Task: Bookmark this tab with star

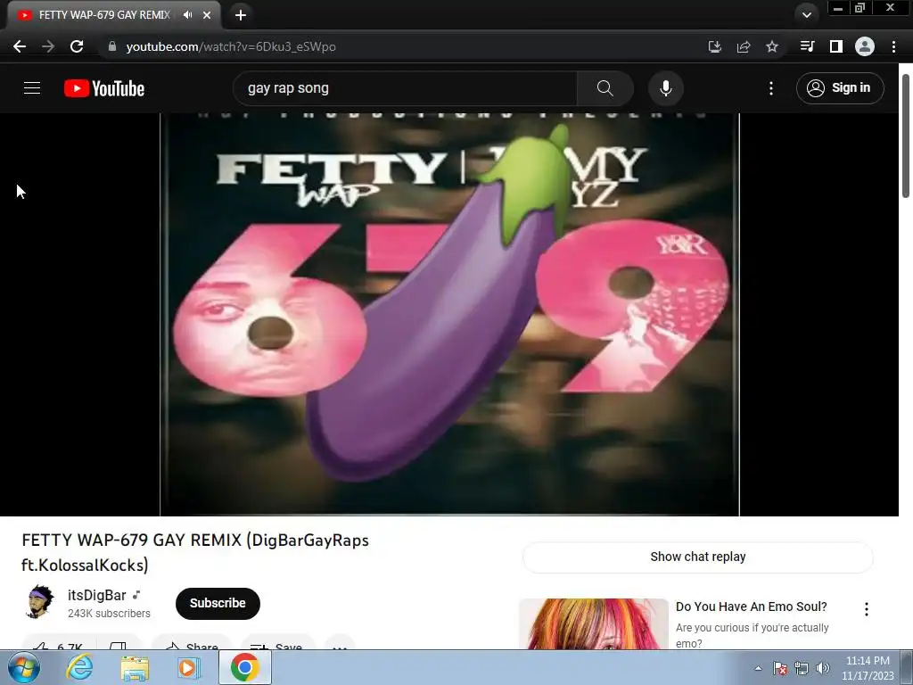Action: click(x=772, y=46)
